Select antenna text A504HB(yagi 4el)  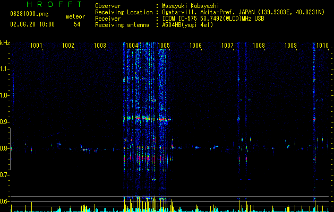187,25
